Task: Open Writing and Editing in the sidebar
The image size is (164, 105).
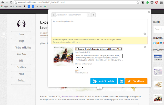Action: (x=23, y=48)
